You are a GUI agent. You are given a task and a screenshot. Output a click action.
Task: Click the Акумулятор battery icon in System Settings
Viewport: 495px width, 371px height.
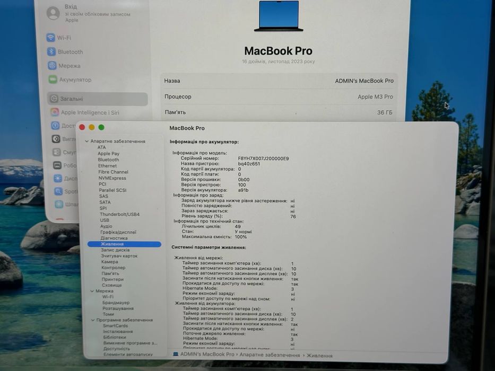53,79
